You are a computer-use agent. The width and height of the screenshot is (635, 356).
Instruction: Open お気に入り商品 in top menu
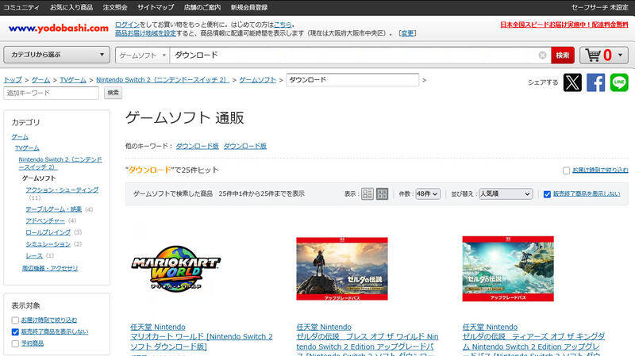coord(71,7)
